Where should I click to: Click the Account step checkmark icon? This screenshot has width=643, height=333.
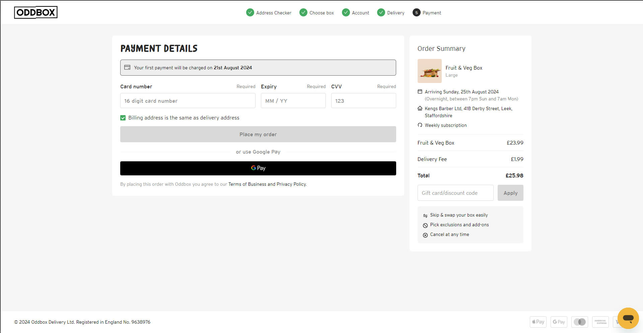pos(346,13)
